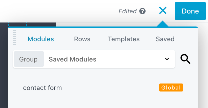Open the Rows tab

point(82,39)
